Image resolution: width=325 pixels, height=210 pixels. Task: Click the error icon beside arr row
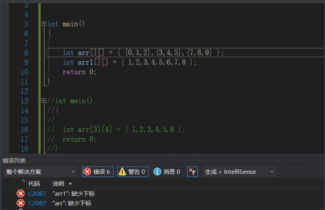(x=21, y=203)
